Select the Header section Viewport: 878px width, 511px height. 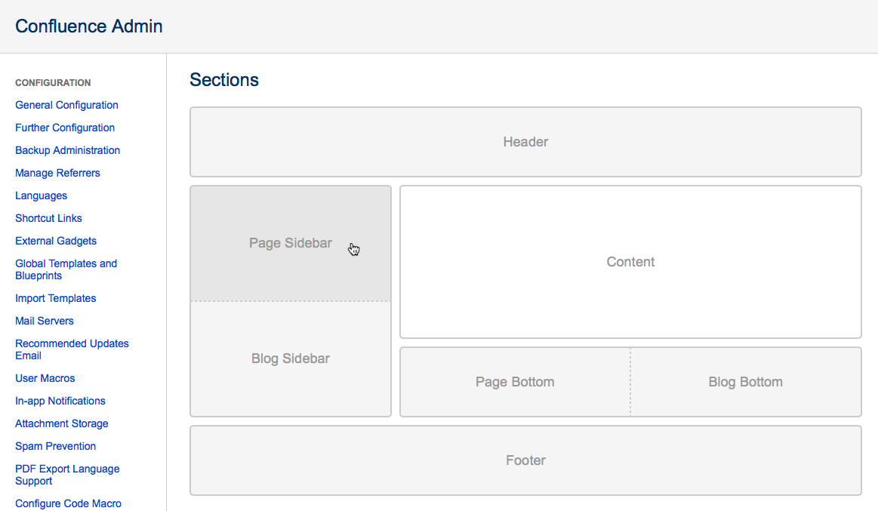(x=525, y=141)
